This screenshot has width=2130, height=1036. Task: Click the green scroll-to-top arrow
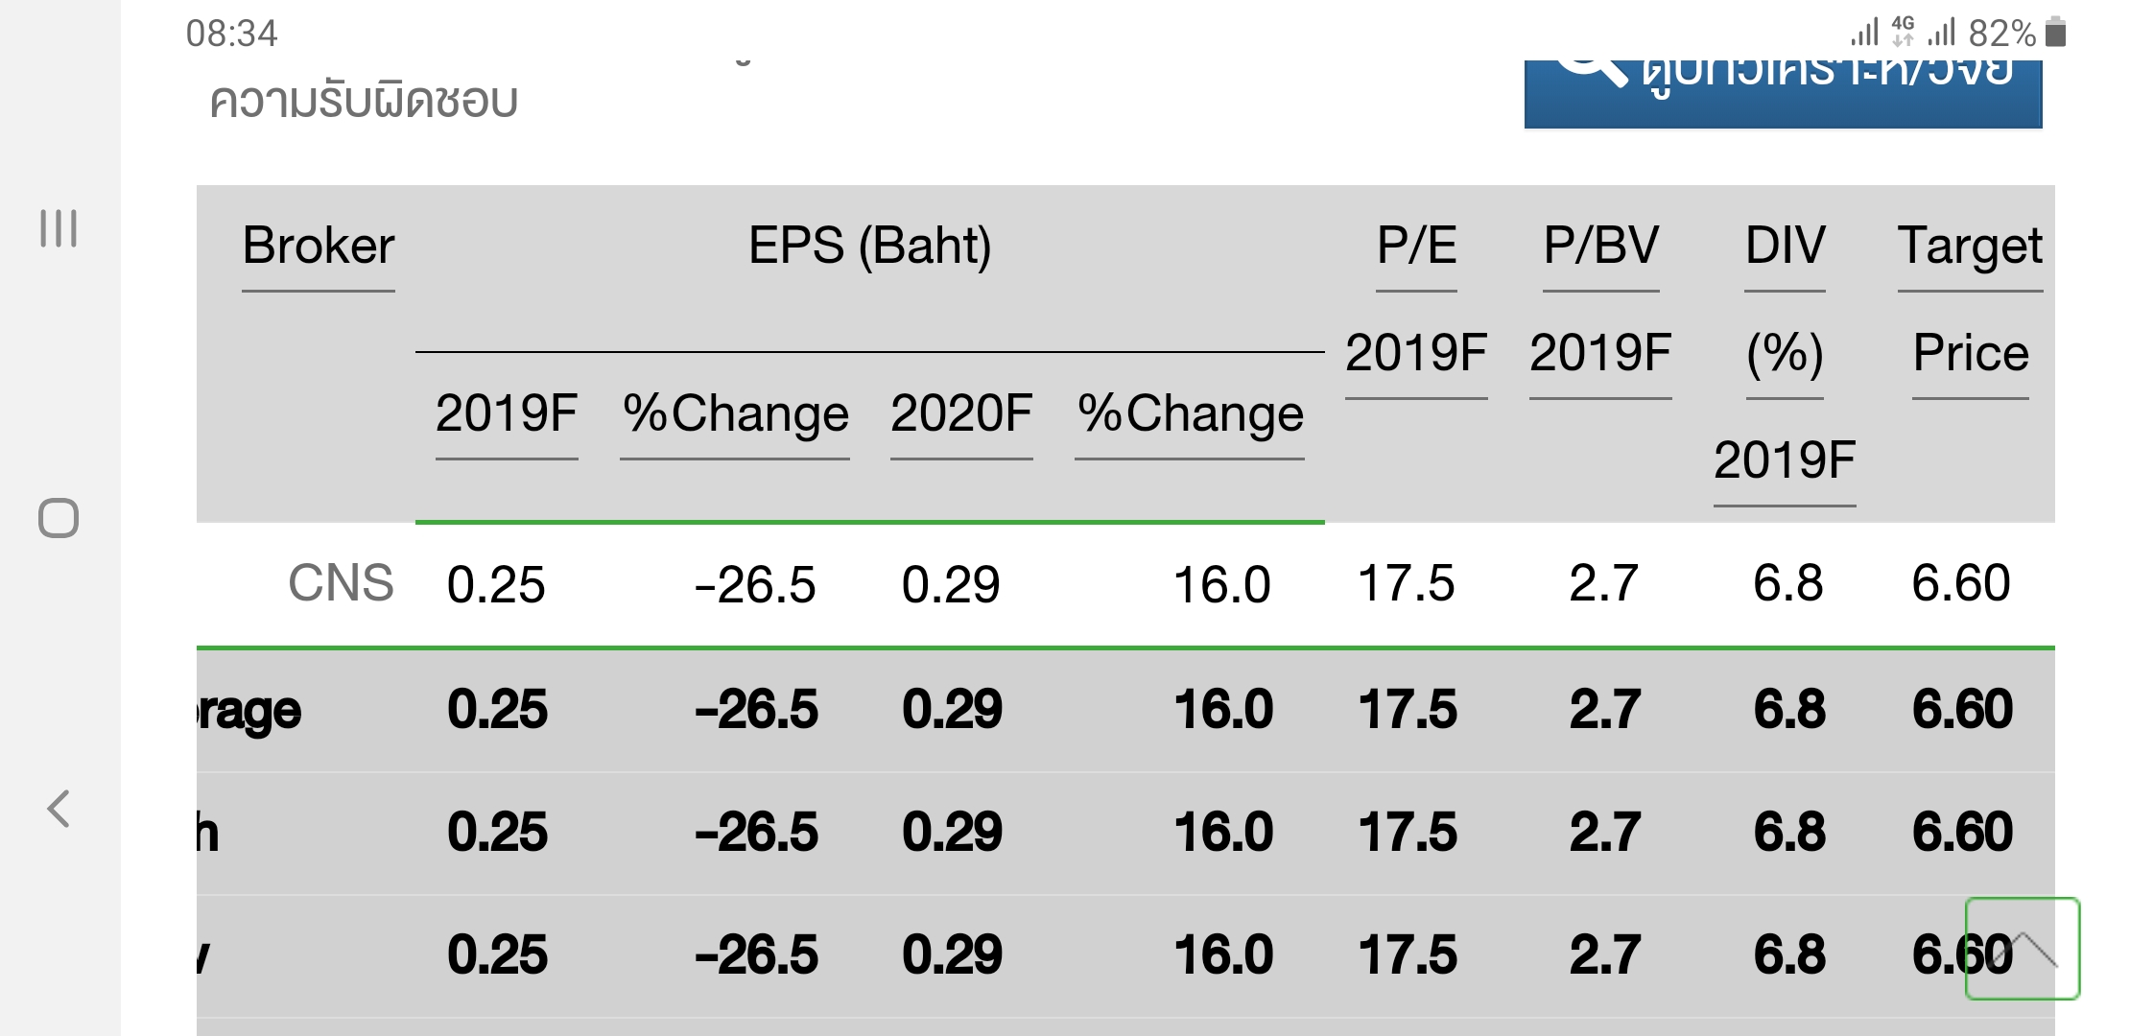coord(2023,949)
